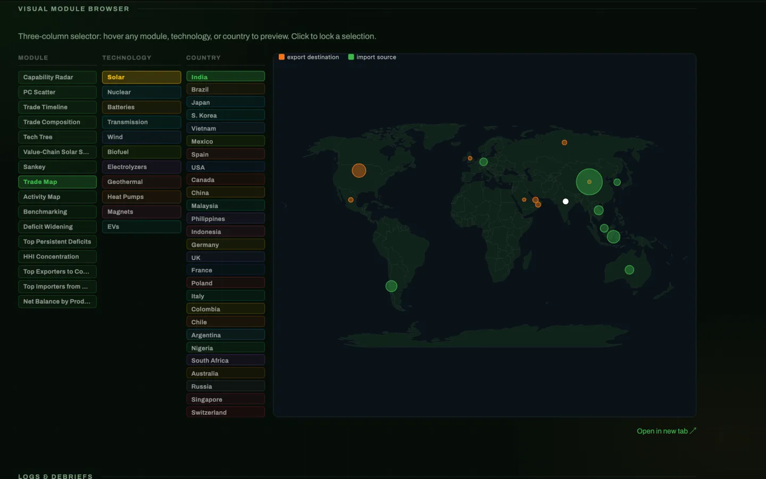Select USA in the country column

(226, 167)
